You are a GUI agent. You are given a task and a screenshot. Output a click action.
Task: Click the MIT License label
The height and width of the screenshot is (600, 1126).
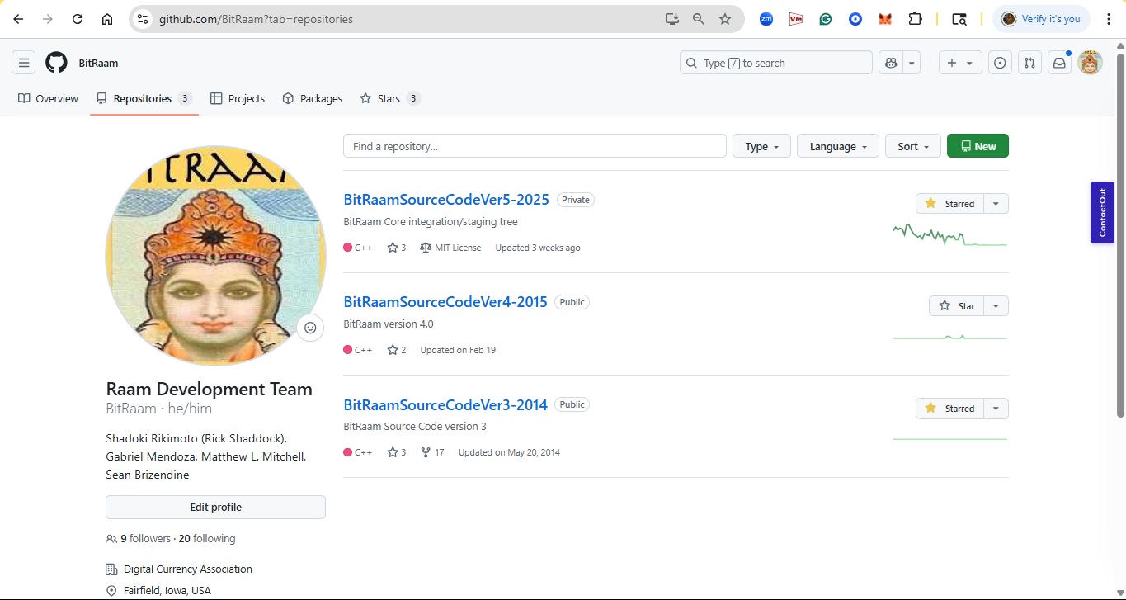pos(450,248)
